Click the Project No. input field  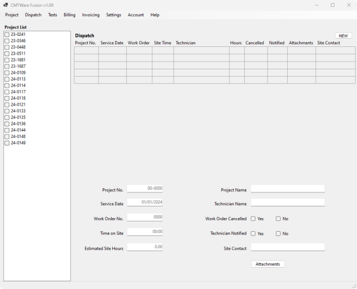(x=144, y=189)
